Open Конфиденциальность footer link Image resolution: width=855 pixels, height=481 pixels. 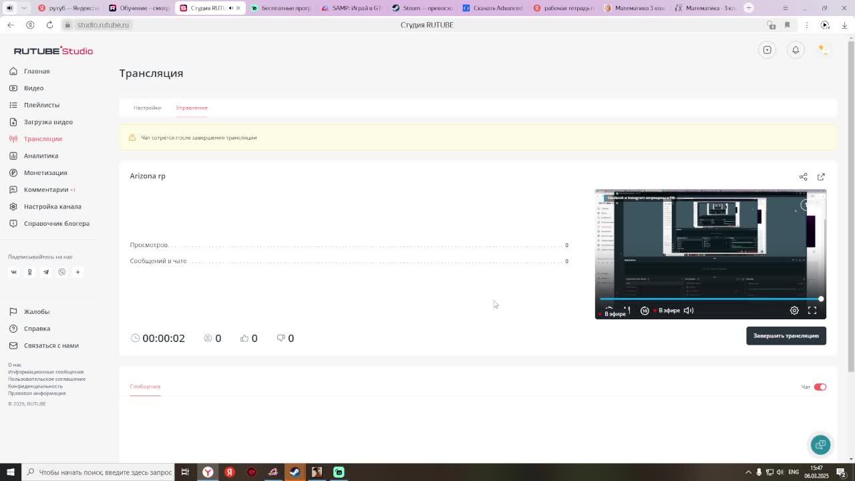pos(35,386)
